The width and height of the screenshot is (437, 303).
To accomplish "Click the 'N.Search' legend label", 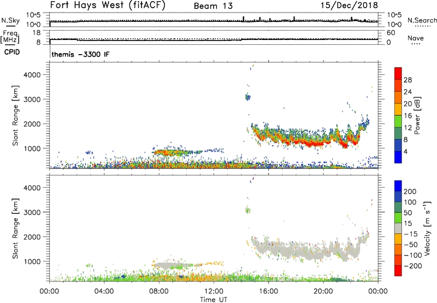I will 422,20.
